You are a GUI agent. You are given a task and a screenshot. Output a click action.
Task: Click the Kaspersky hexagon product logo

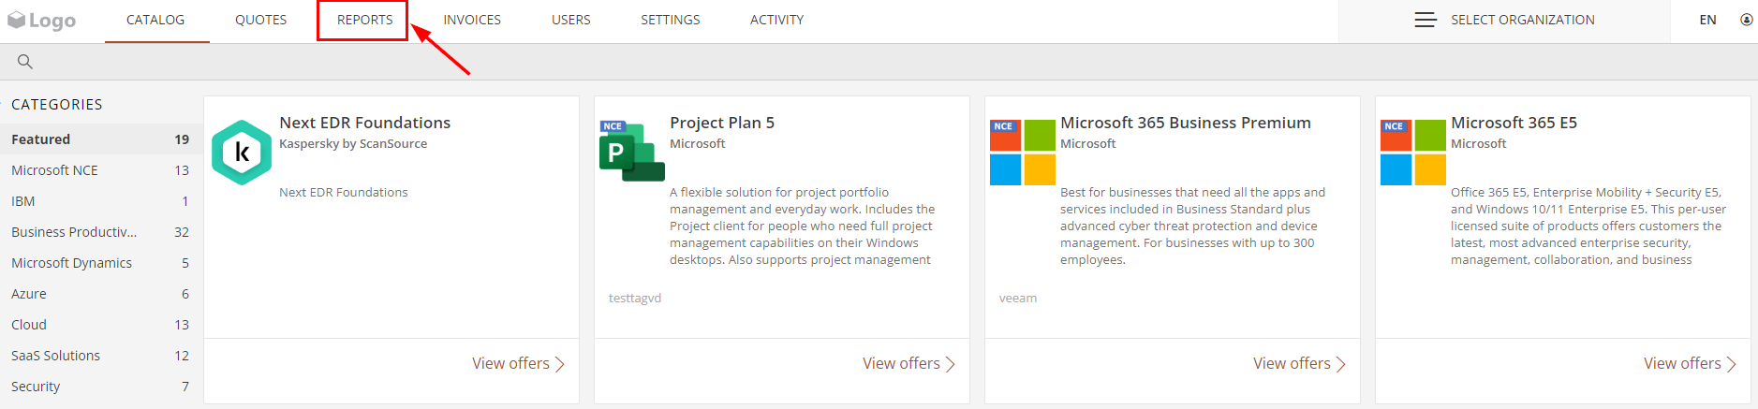click(x=242, y=153)
